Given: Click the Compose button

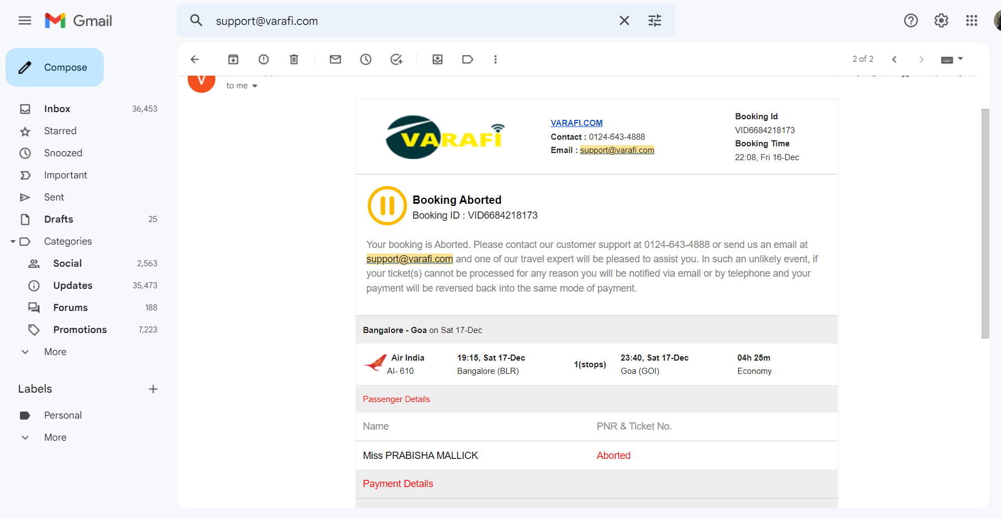Looking at the screenshot, I should coord(55,67).
